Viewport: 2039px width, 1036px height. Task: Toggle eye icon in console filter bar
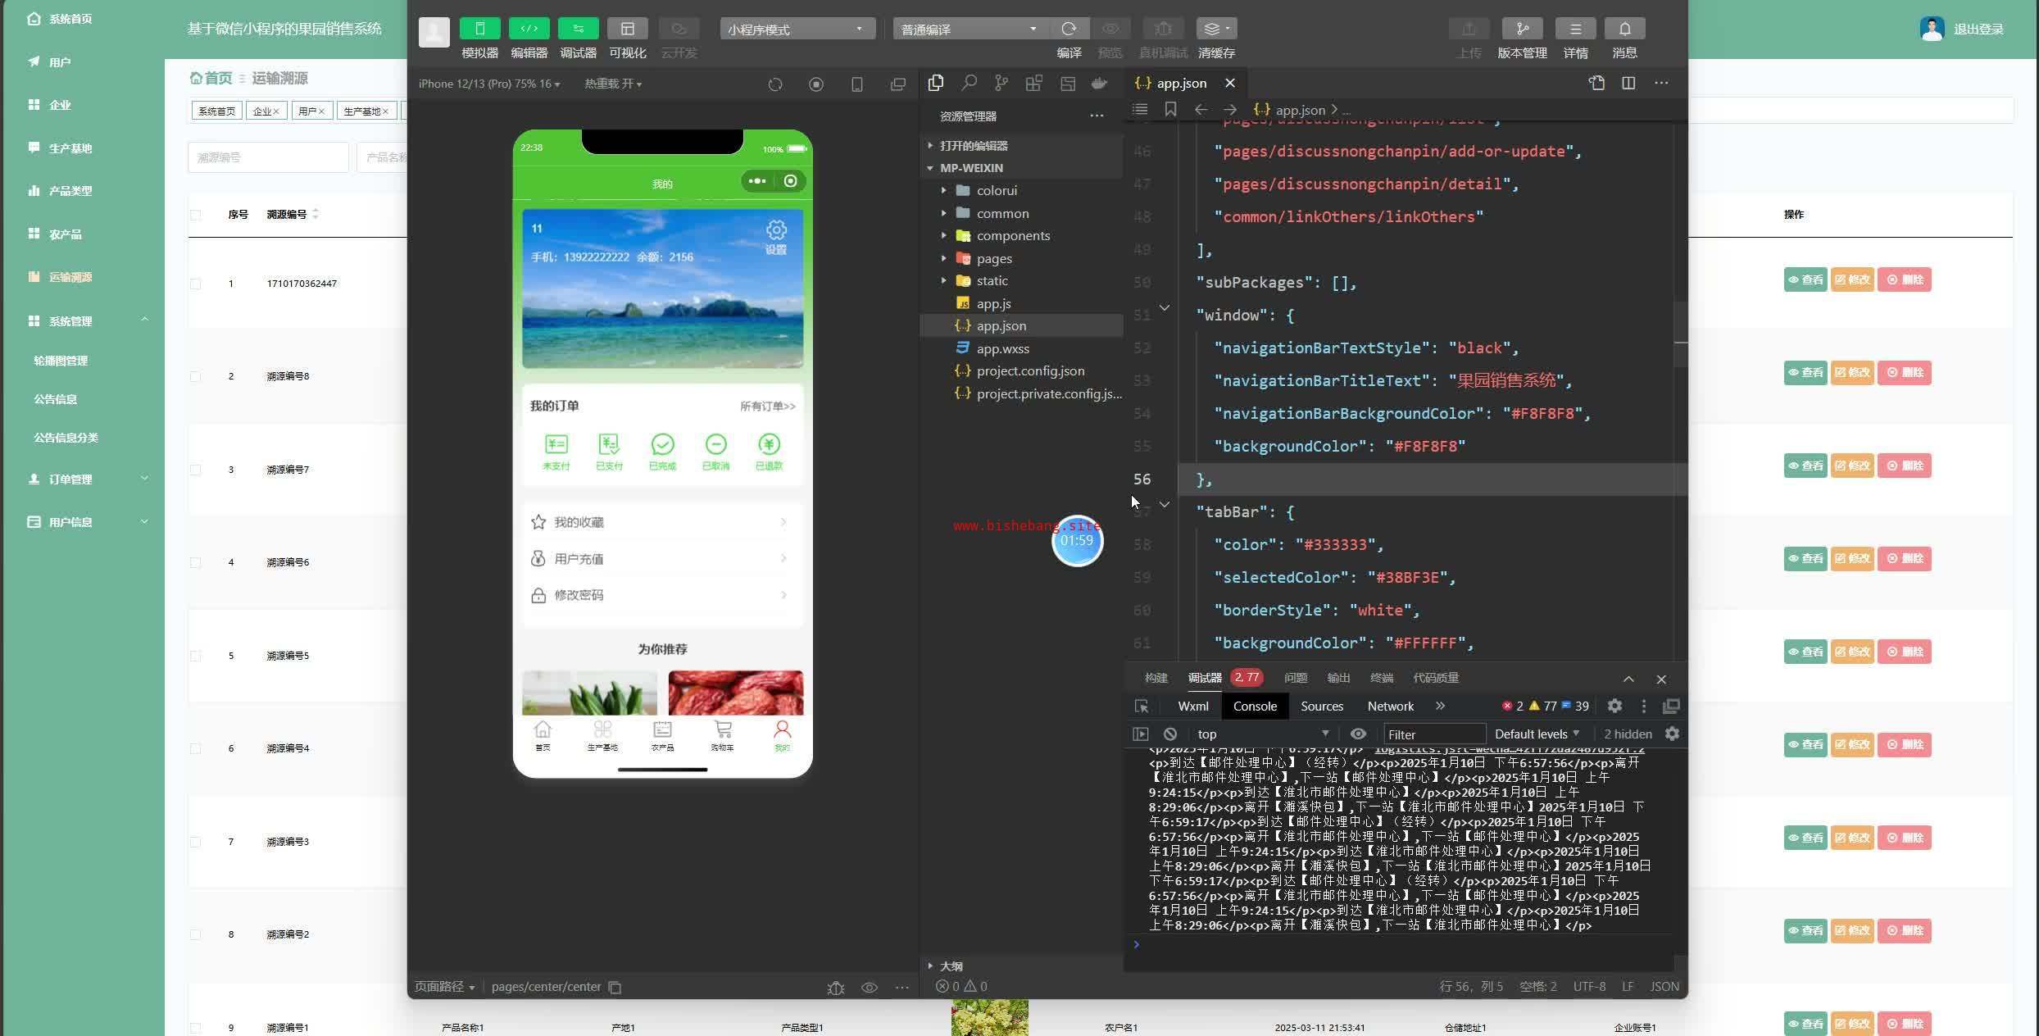coord(1358,734)
